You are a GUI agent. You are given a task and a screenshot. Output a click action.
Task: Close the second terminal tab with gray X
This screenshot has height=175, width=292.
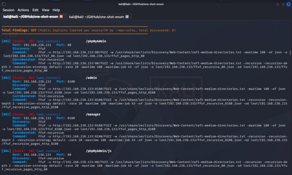coord(127,17)
